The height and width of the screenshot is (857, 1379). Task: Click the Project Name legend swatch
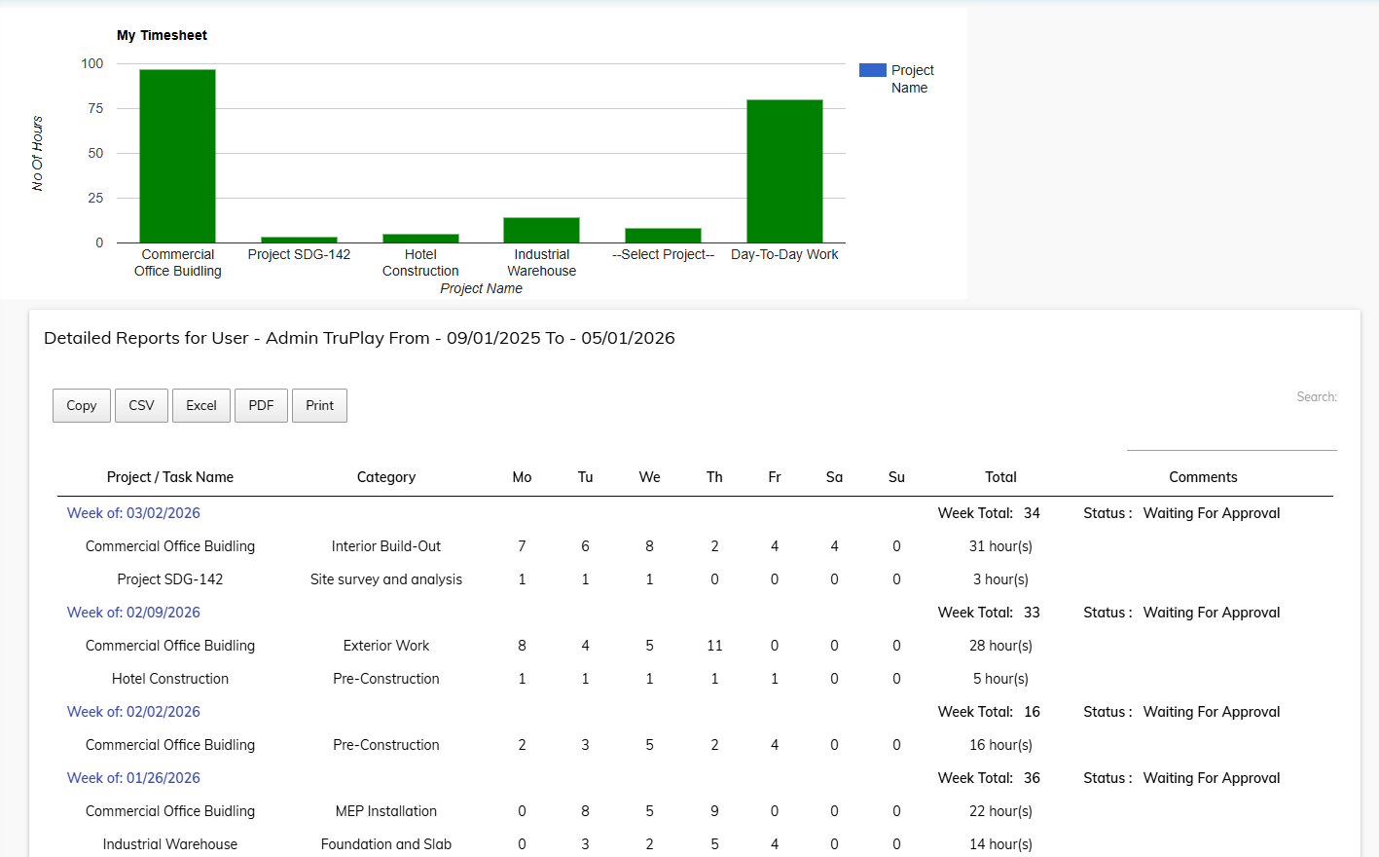[871, 69]
